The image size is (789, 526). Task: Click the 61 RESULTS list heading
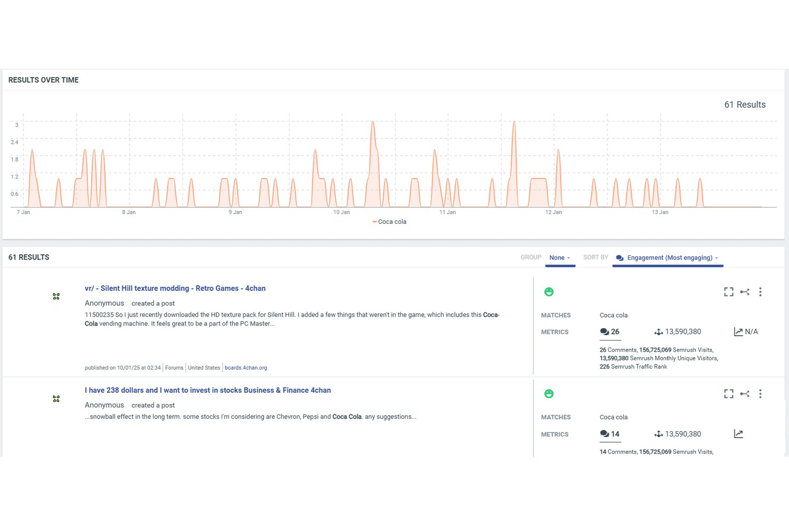tap(29, 257)
